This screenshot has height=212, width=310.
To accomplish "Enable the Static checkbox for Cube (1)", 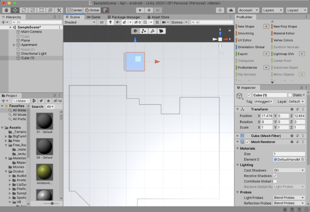I will 290,95.
